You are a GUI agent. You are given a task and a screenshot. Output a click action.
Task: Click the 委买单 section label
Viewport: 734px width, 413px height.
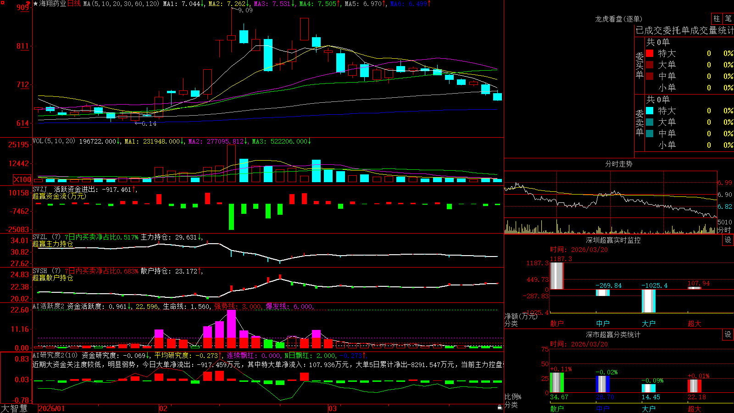[x=639, y=66]
